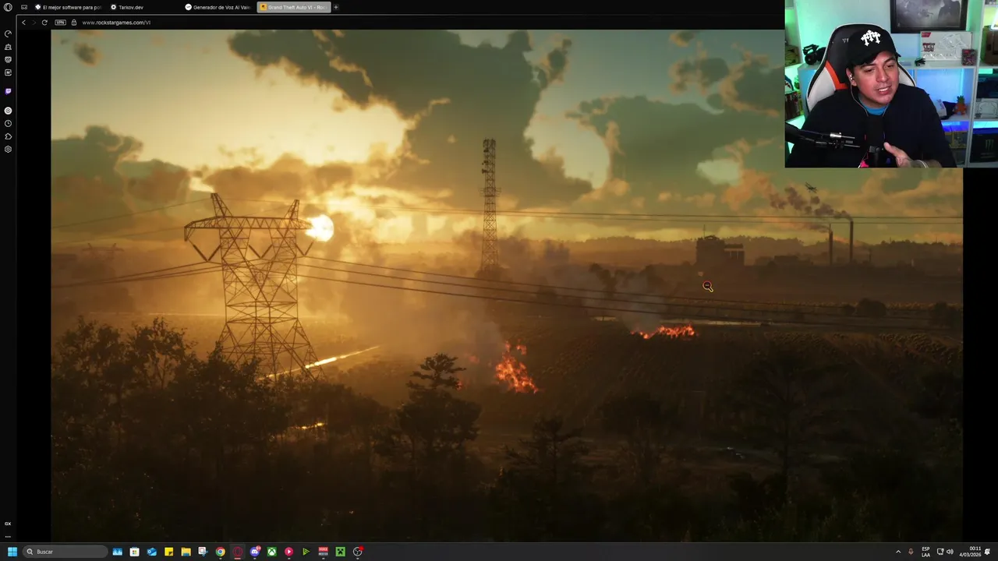998x561 pixels.
Task: Click the Buscar taskbar search box
Action: point(65,552)
